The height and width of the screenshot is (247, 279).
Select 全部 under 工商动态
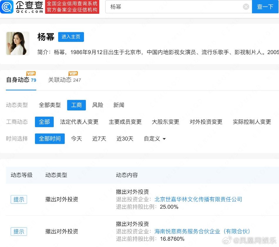[44, 122]
